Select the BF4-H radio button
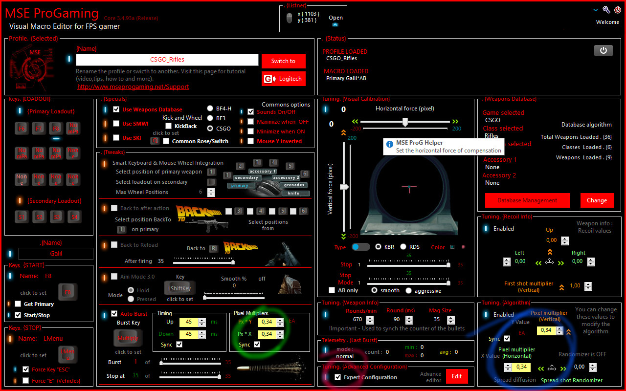This screenshot has width=626, height=391. click(210, 109)
